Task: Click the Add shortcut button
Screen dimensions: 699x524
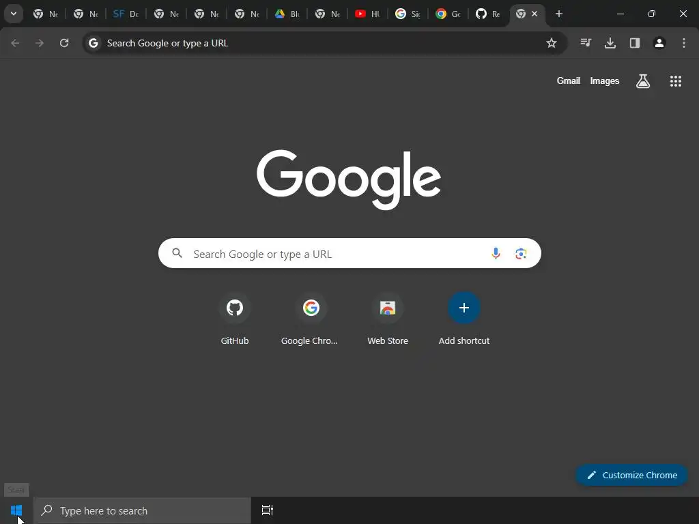Action: click(464, 319)
